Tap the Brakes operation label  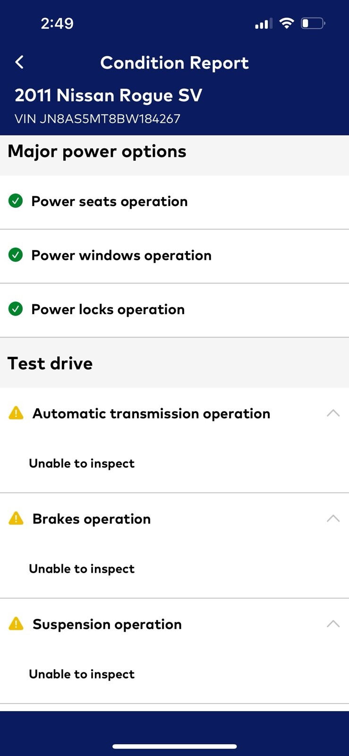(x=92, y=519)
